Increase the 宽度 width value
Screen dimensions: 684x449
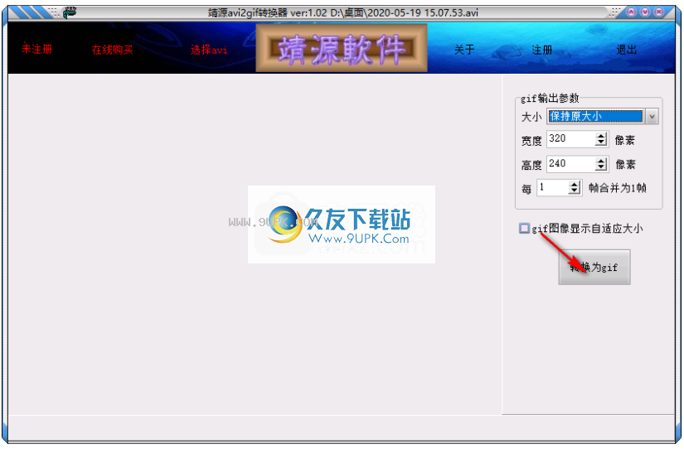coord(601,136)
